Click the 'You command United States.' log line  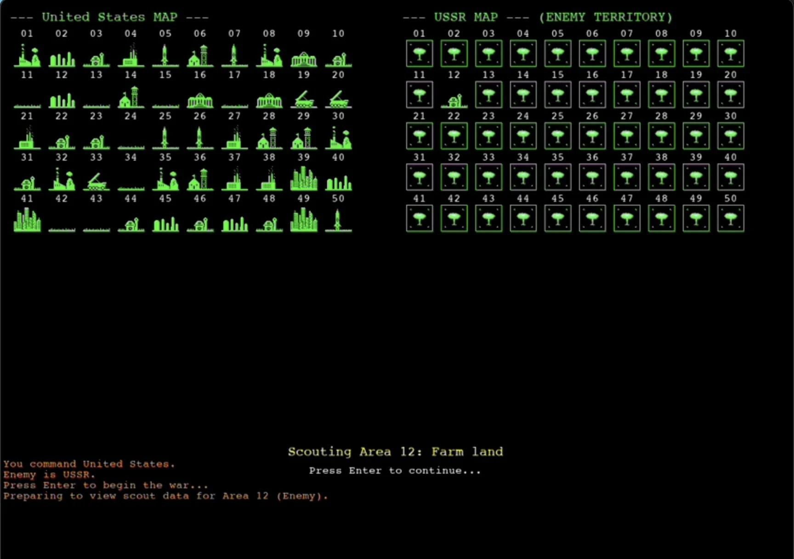click(89, 464)
